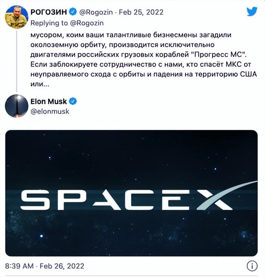Click the quoted "Прогресс МС" text

(219, 55)
